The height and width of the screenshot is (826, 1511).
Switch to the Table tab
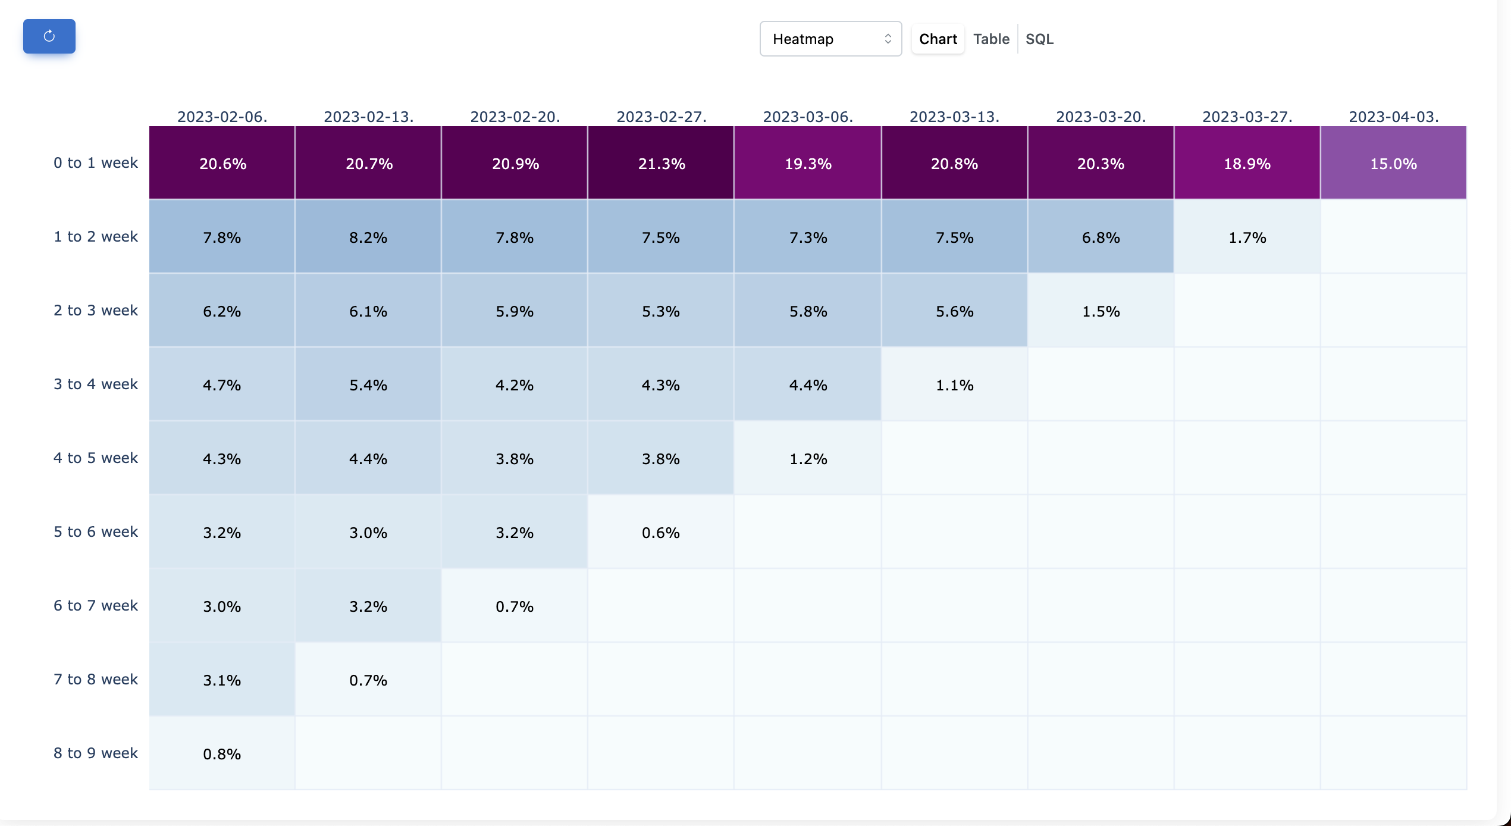pyautogui.click(x=991, y=39)
